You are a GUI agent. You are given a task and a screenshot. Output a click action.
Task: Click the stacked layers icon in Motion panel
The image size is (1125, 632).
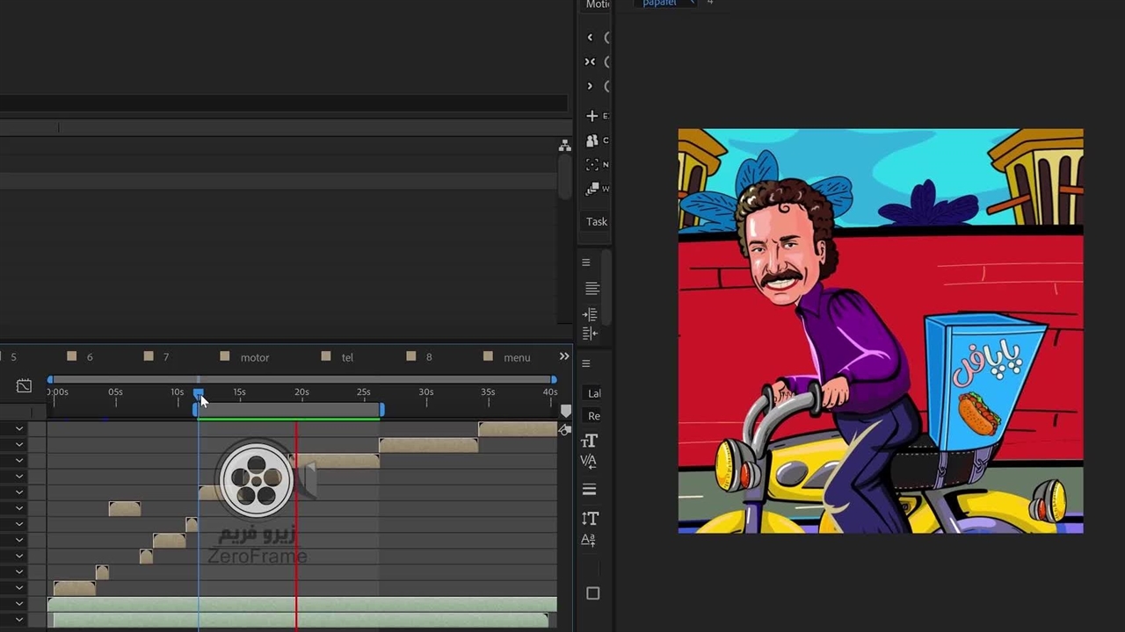click(592, 189)
